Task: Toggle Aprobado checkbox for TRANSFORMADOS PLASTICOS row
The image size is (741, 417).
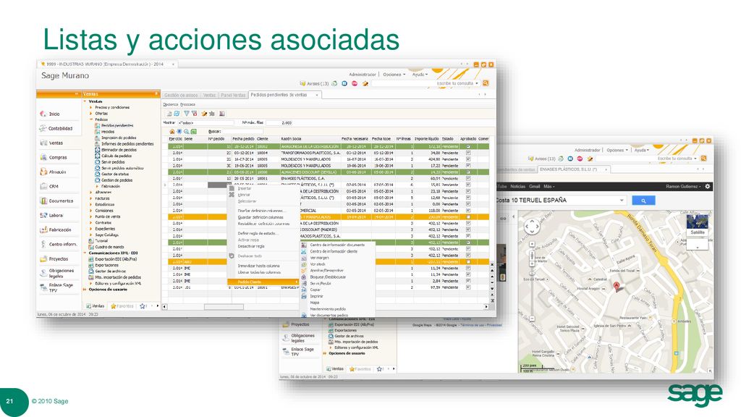Action: pyautogui.click(x=468, y=153)
